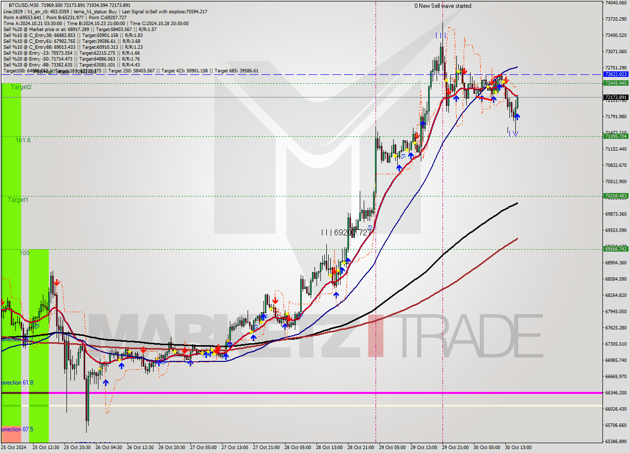Click the 'Sell %10 @ C_Entry38: 66882.853' line
Image resolution: width=630 pixels, height=453 pixels.
[73, 35]
